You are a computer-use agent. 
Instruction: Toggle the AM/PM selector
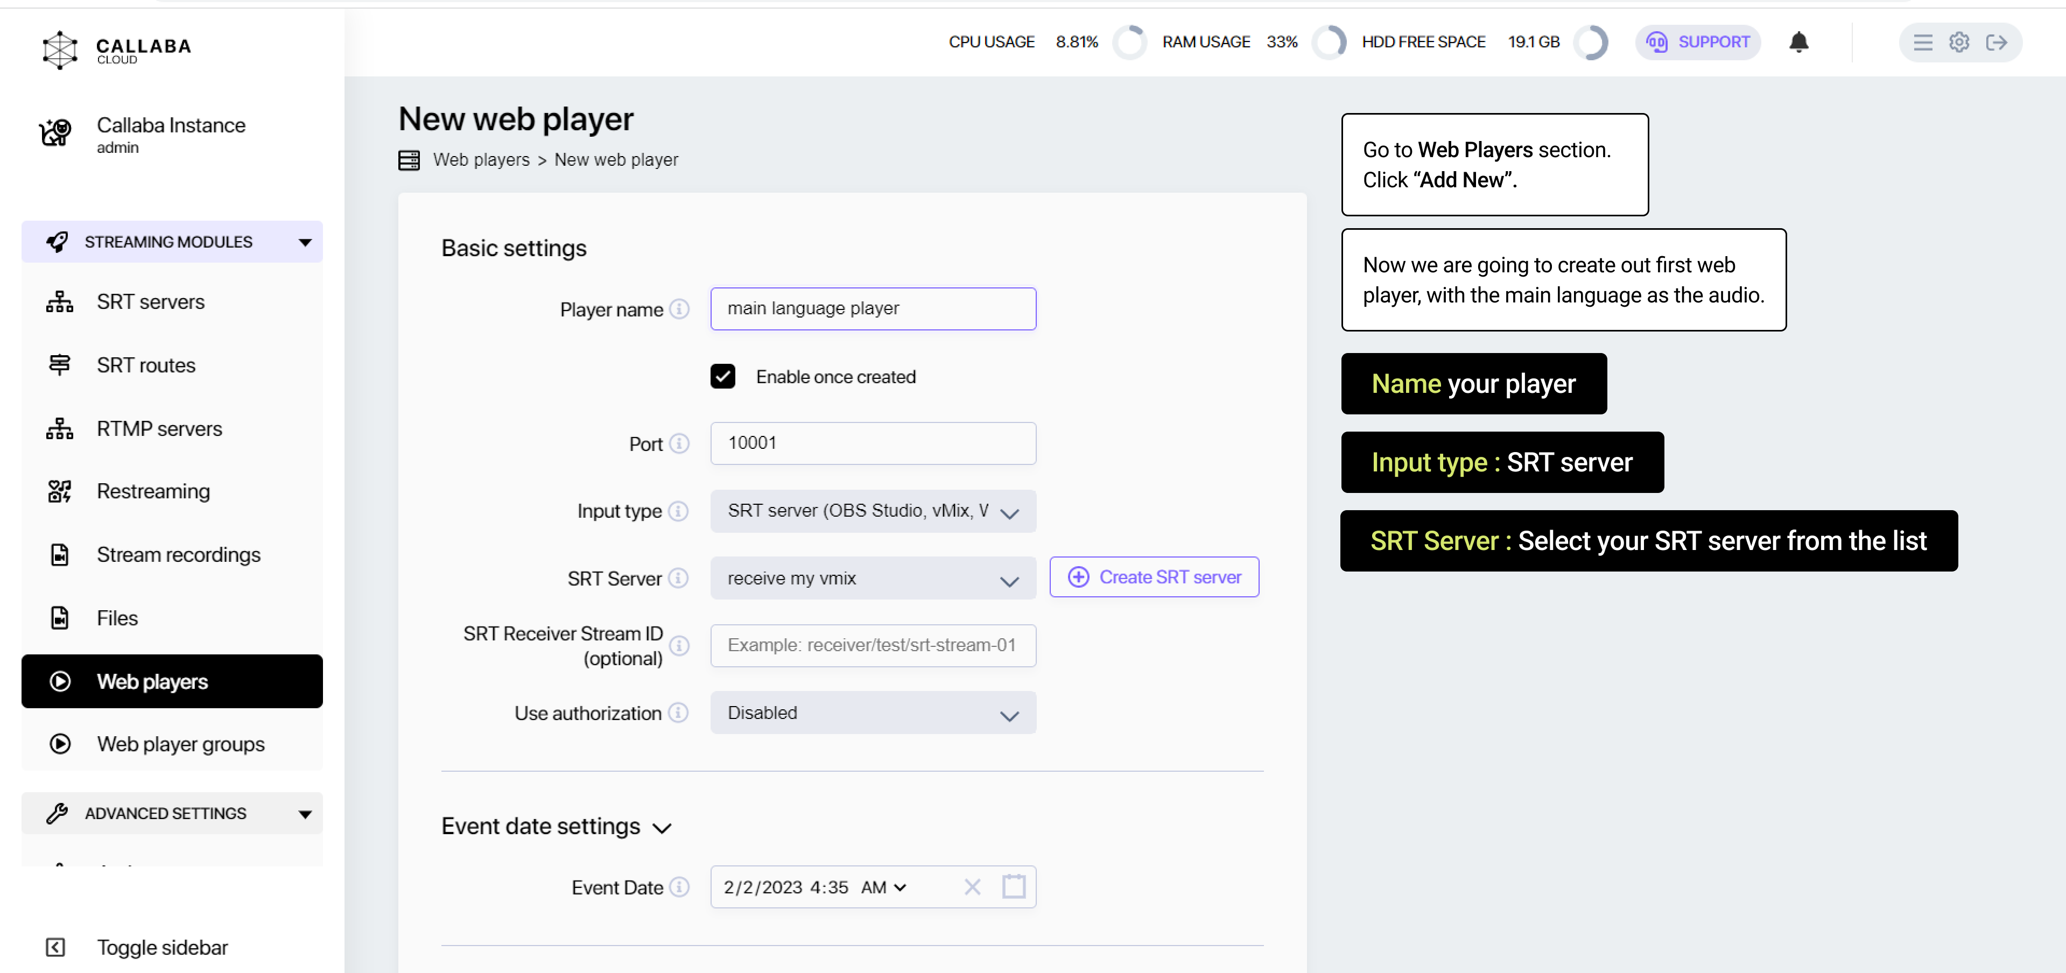(883, 887)
